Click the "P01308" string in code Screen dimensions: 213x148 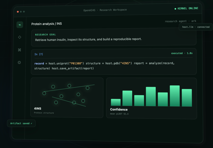click(76, 63)
